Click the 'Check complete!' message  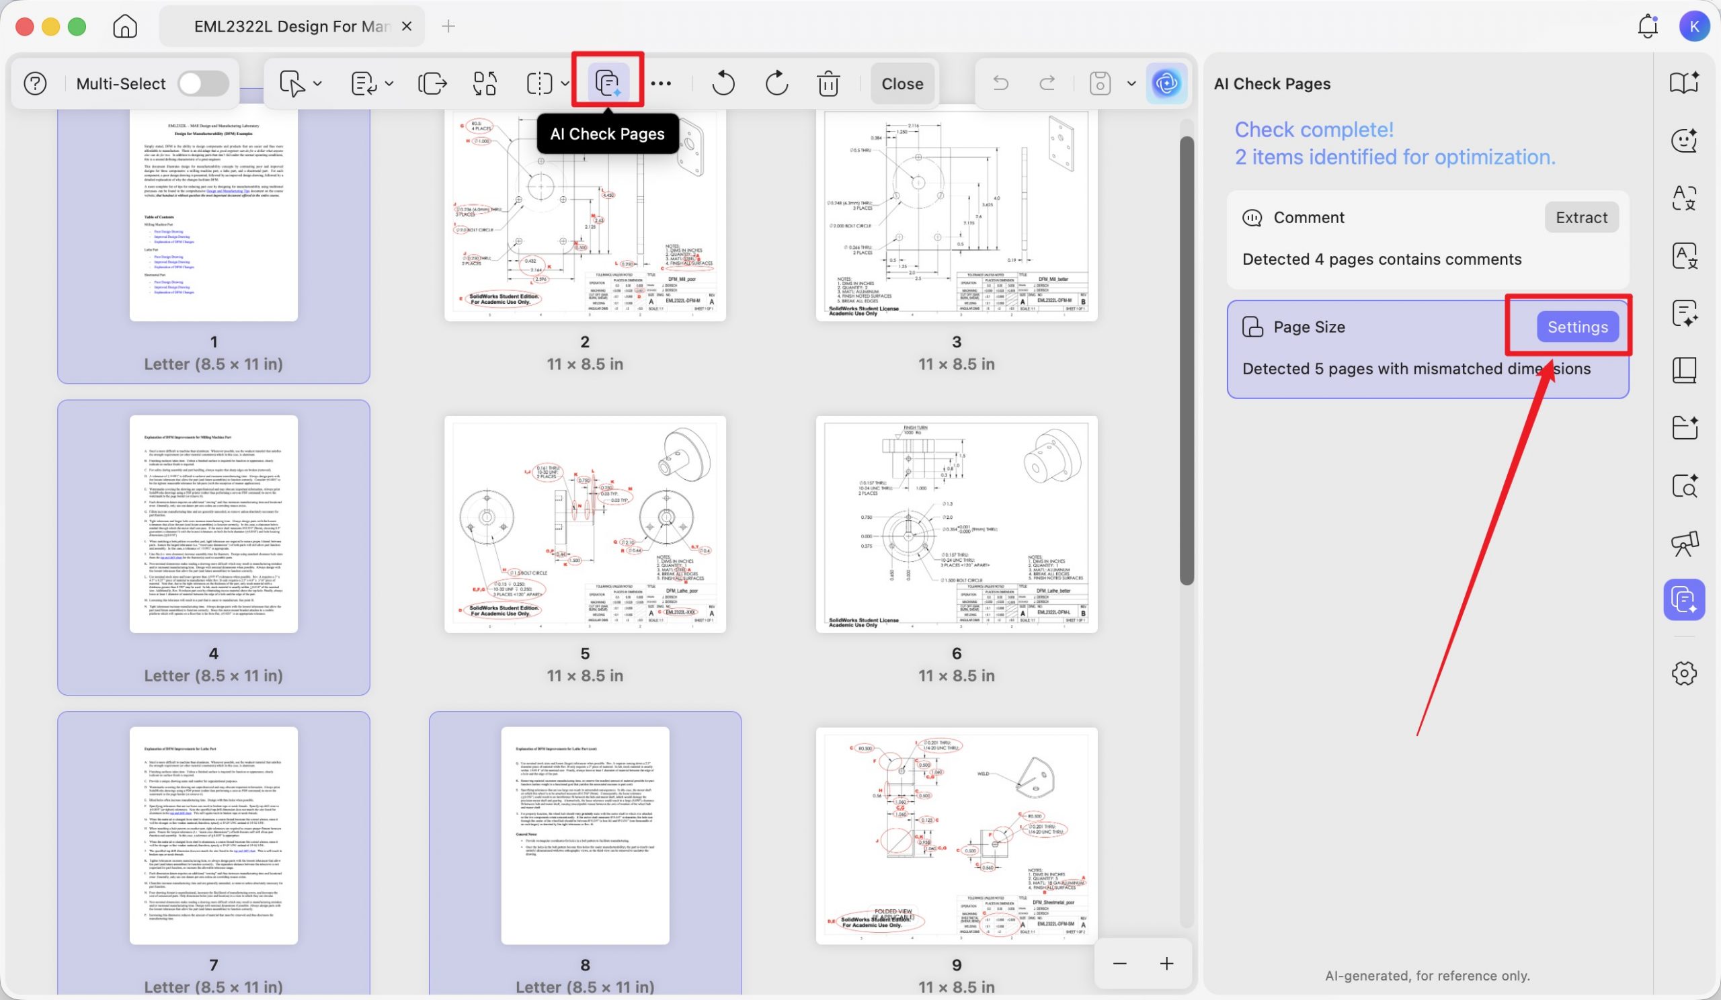[1314, 130]
